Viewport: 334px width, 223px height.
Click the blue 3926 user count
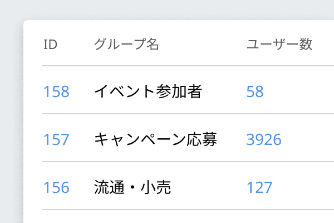click(x=264, y=139)
